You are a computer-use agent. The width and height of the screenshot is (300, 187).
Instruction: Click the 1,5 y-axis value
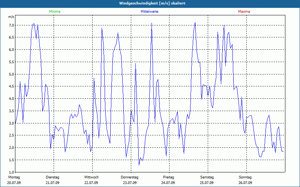pyautogui.click(x=11, y=160)
